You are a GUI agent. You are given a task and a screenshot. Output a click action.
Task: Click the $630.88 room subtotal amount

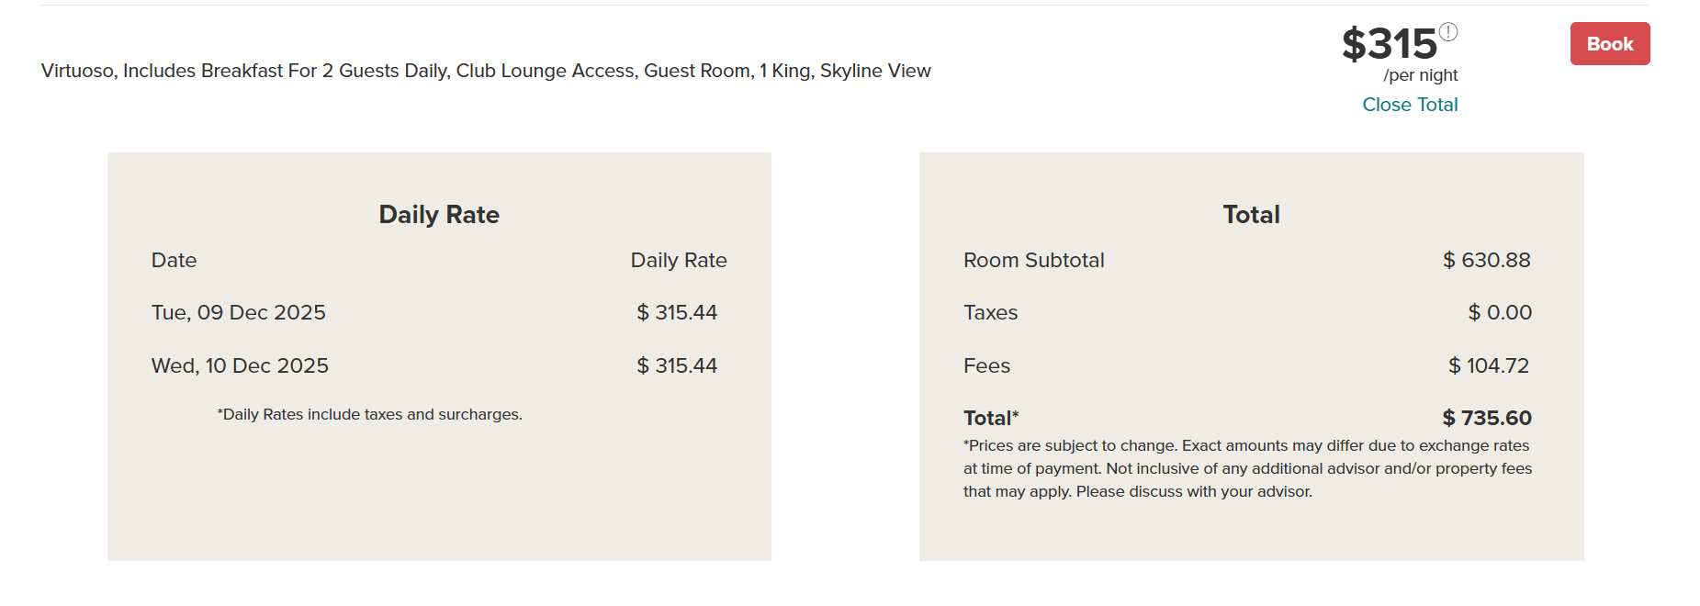(1486, 261)
